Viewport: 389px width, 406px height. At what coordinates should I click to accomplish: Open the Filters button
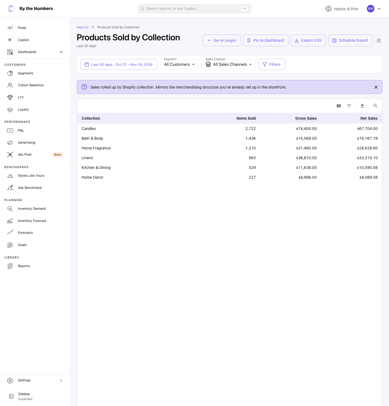pos(272,64)
